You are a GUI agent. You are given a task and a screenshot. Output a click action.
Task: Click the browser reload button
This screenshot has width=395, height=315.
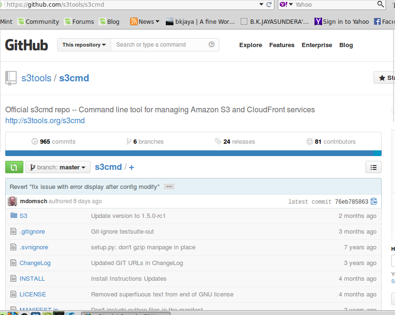pyautogui.click(x=269, y=5)
